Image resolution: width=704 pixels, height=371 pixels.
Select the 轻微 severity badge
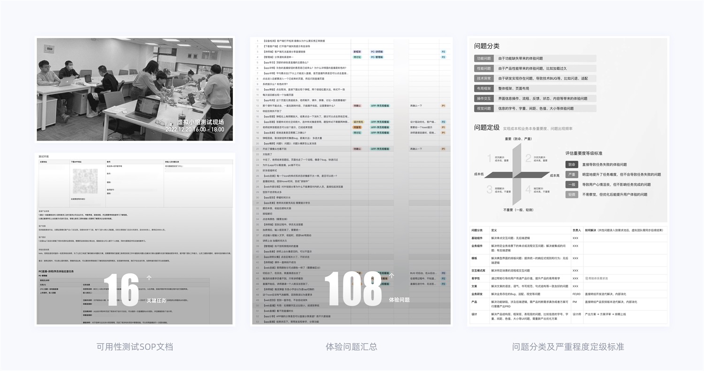pos(571,195)
